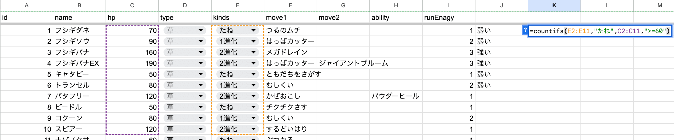Select cell containing パウダーヒール ability
This screenshot has height=140, width=674.
[x=396, y=96]
